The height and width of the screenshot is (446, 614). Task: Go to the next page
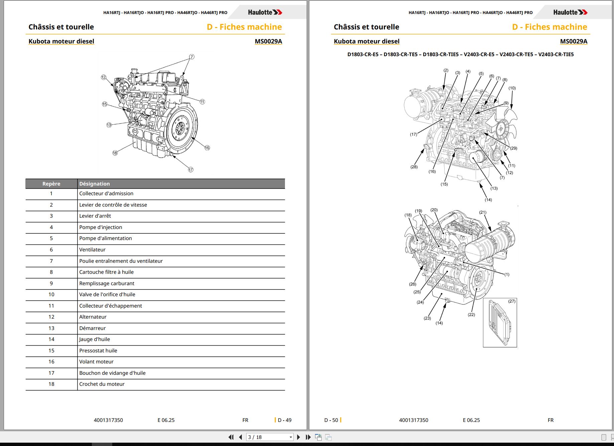299,437
